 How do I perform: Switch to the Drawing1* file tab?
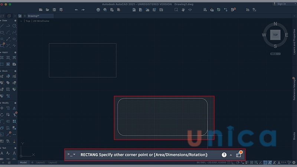pyautogui.click(x=40, y=16)
